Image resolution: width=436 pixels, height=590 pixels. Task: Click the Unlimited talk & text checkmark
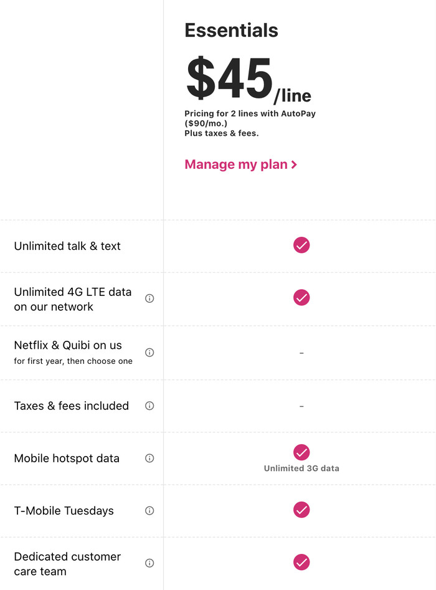pyautogui.click(x=301, y=245)
